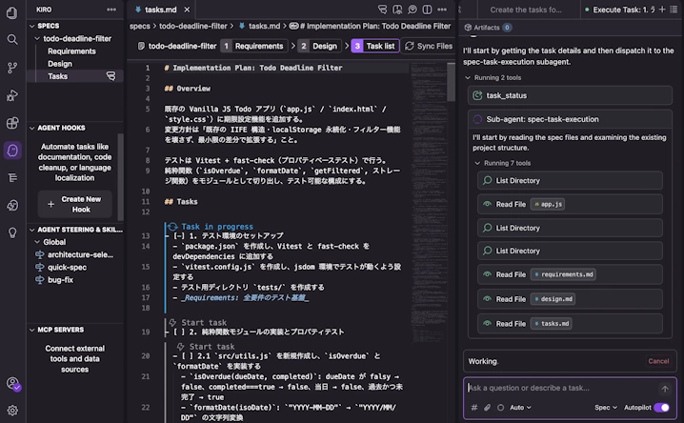Open the Read File app.js tool entry
684x423 pixels.
[570, 204]
